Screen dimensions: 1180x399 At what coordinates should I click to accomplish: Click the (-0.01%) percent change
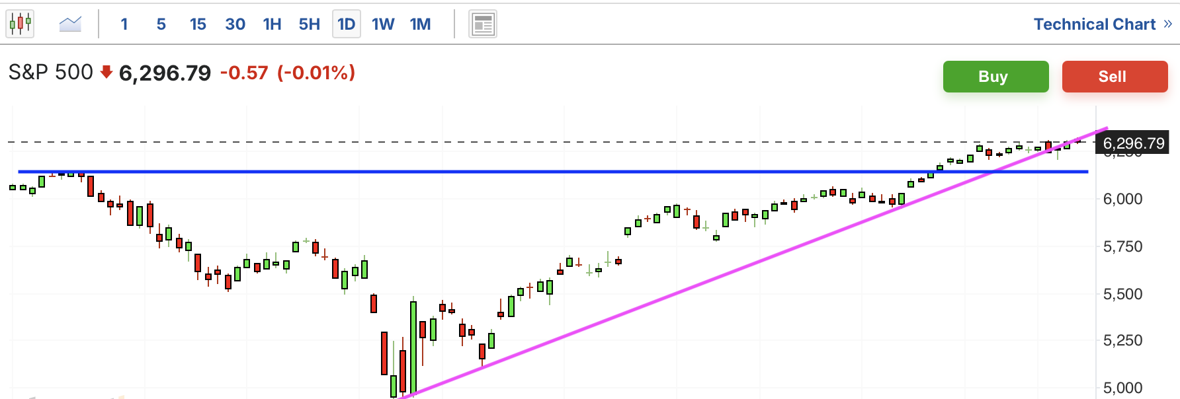pyautogui.click(x=316, y=73)
